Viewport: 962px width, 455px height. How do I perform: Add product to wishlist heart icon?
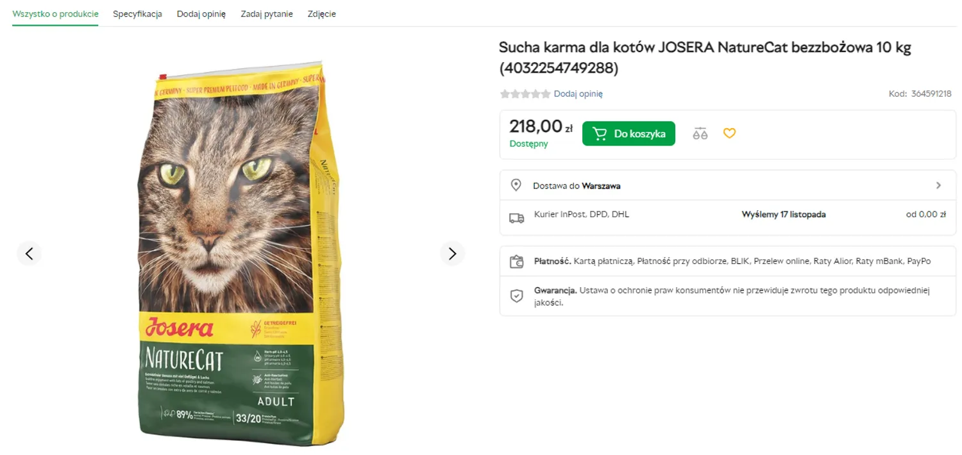(x=729, y=133)
